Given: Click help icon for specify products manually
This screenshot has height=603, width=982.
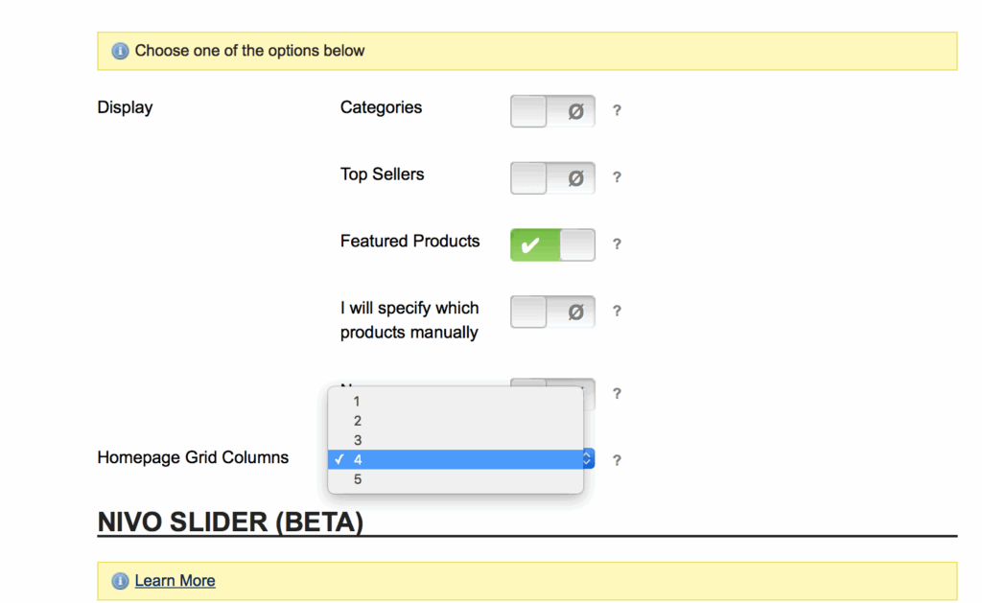Looking at the screenshot, I should (x=617, y=312).
